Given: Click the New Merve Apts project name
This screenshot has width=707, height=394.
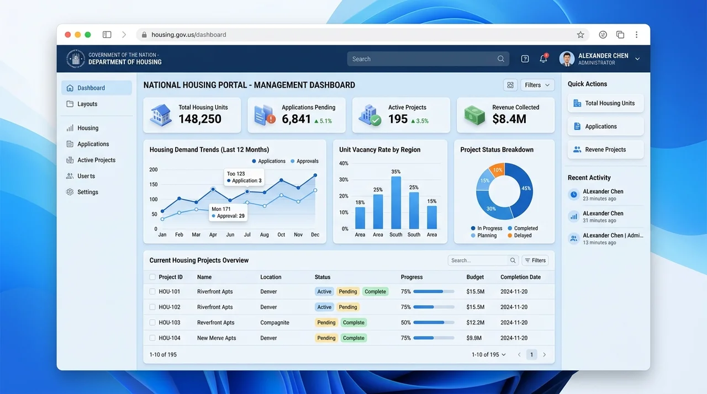Looking at the screenshot, I should (217, 338).
